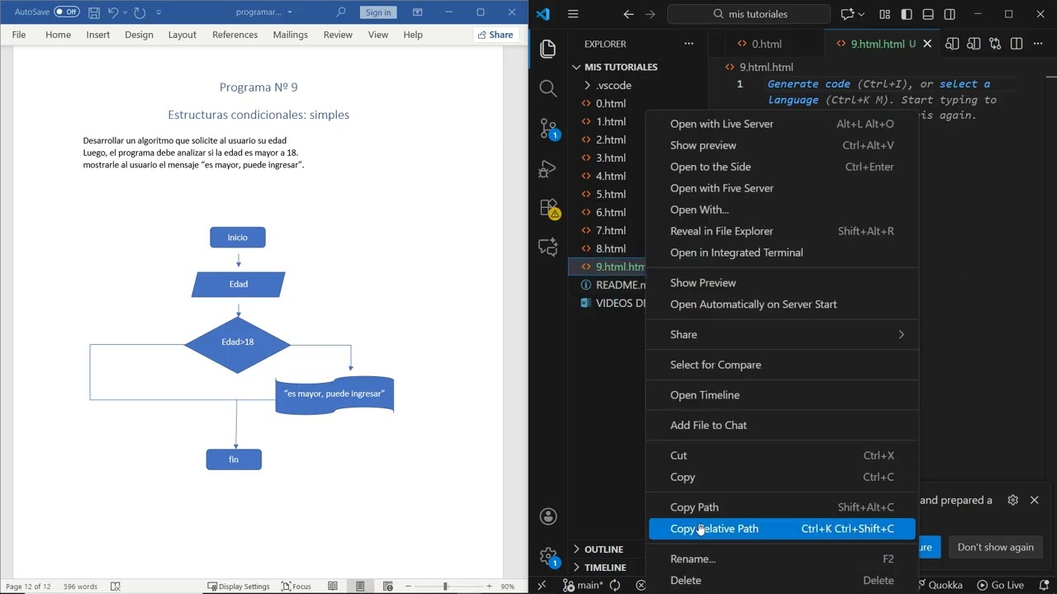The height and width of the screenshot is (594, 1057).
Task: Click the zoom in plus button in Word
Action: coord(489,587)
